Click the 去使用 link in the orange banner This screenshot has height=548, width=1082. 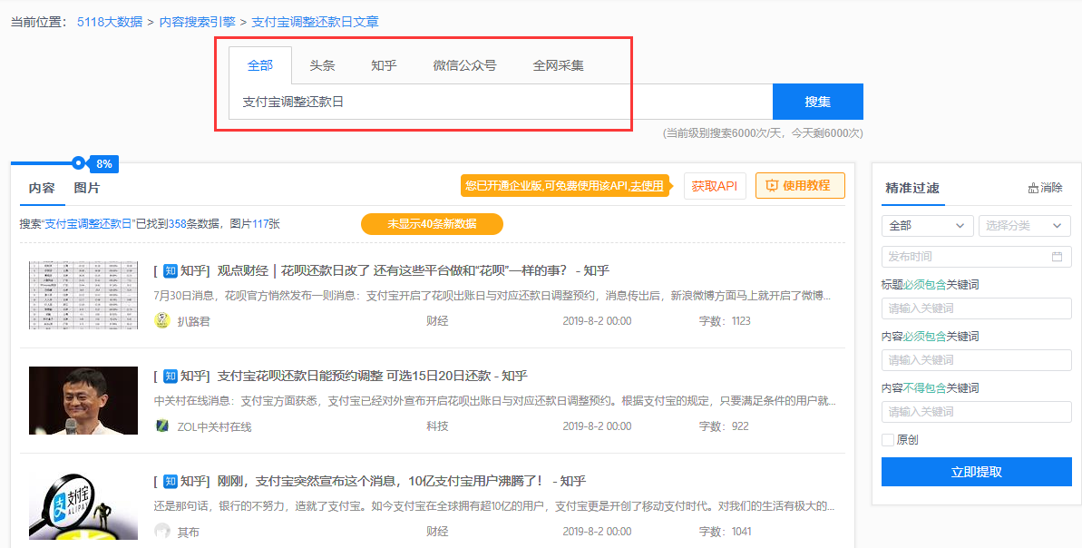647,186
